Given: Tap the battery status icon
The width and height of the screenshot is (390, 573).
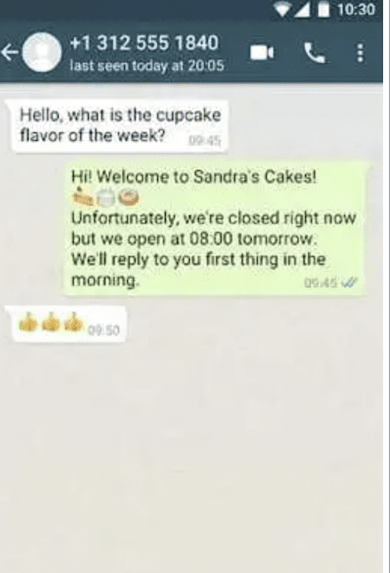Looking at the screenshot, I should tap(323, 10).
